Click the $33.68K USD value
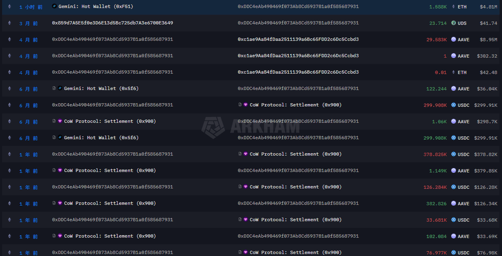This screenshot has height=256, width=502. pyautogui.click(x=487, y=220)
